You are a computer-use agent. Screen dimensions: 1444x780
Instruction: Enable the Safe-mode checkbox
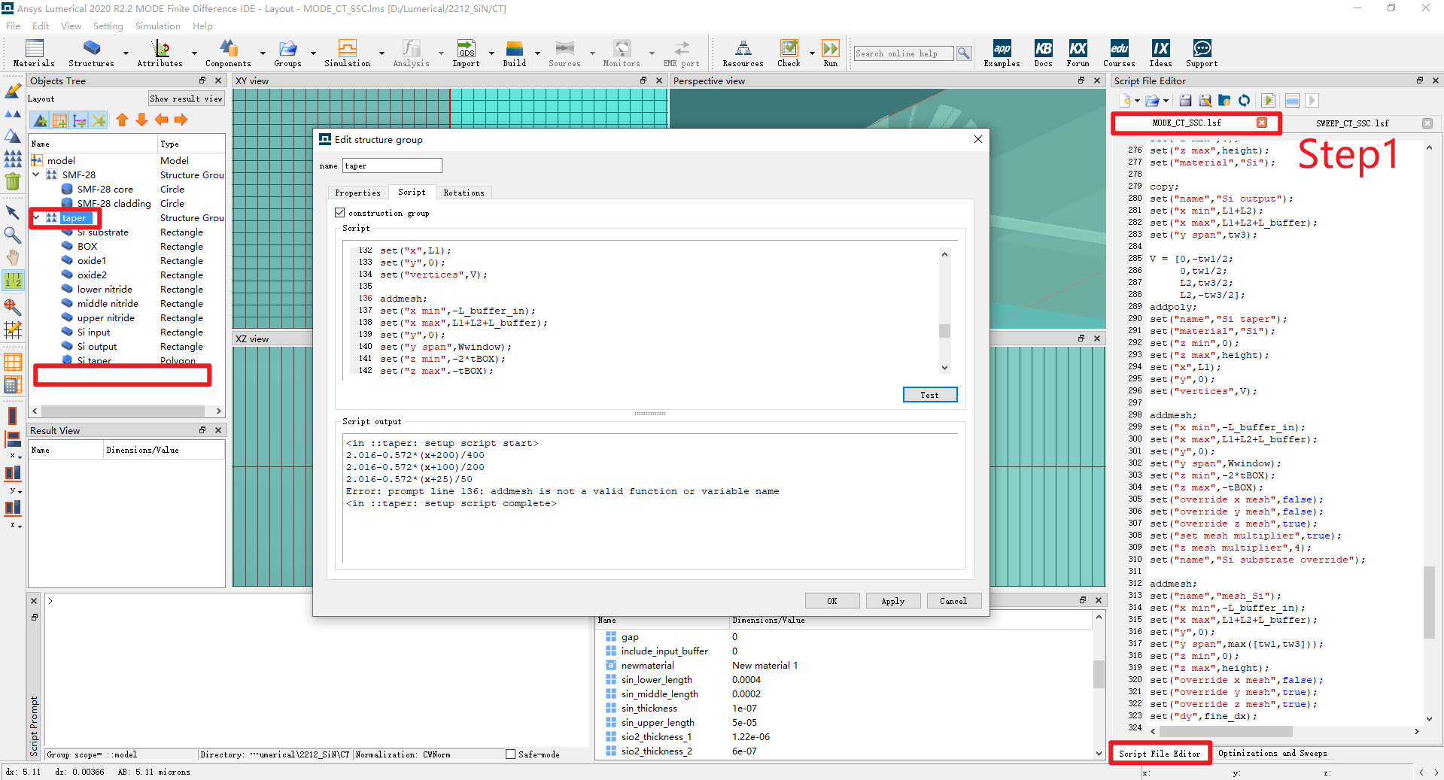(511, 754)
